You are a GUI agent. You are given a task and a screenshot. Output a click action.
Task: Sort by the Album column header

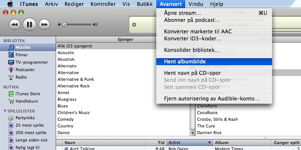click(x=242, y=143)
